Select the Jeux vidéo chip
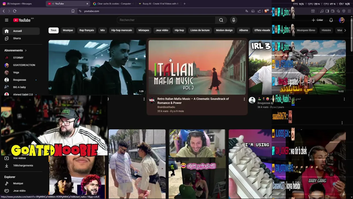The width and height of the screenshot is (353, 199). (162, 30)
